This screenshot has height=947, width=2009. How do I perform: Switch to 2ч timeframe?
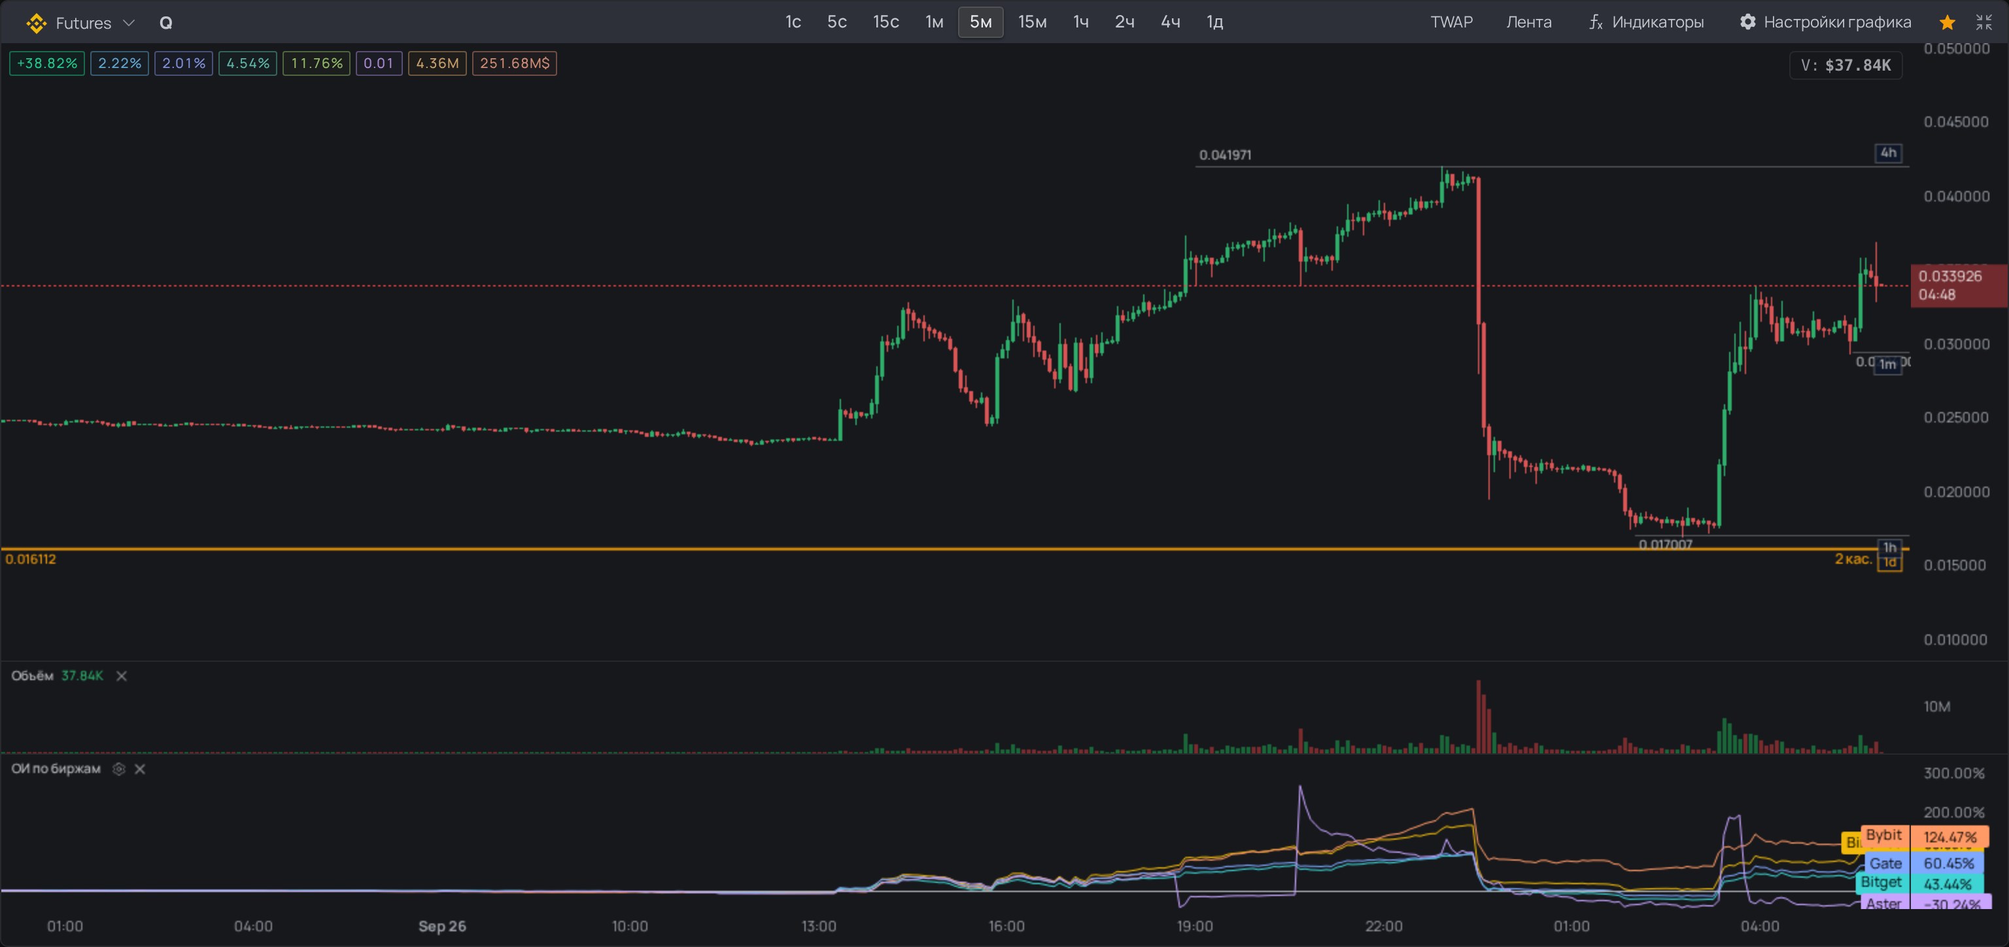(x=1125, y=22)
